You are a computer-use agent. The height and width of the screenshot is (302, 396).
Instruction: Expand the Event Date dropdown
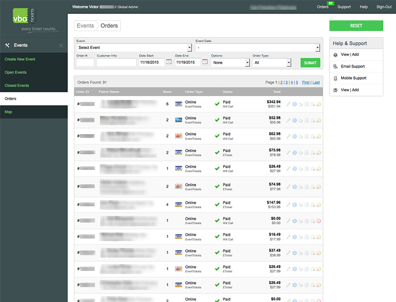(x=258, y=48)
